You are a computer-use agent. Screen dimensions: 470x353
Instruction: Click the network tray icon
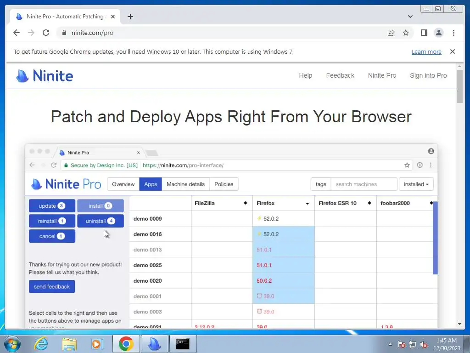tap(413, 344)
